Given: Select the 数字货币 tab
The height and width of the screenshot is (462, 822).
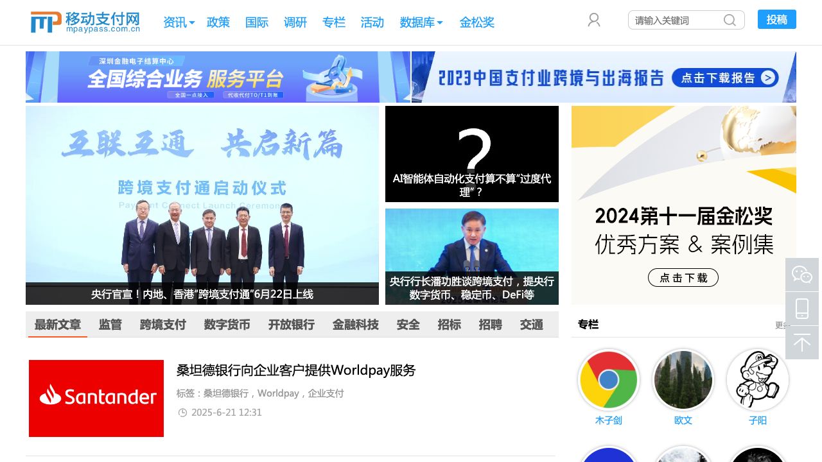Looking at the screenshot, I should (x=227, y=325).
